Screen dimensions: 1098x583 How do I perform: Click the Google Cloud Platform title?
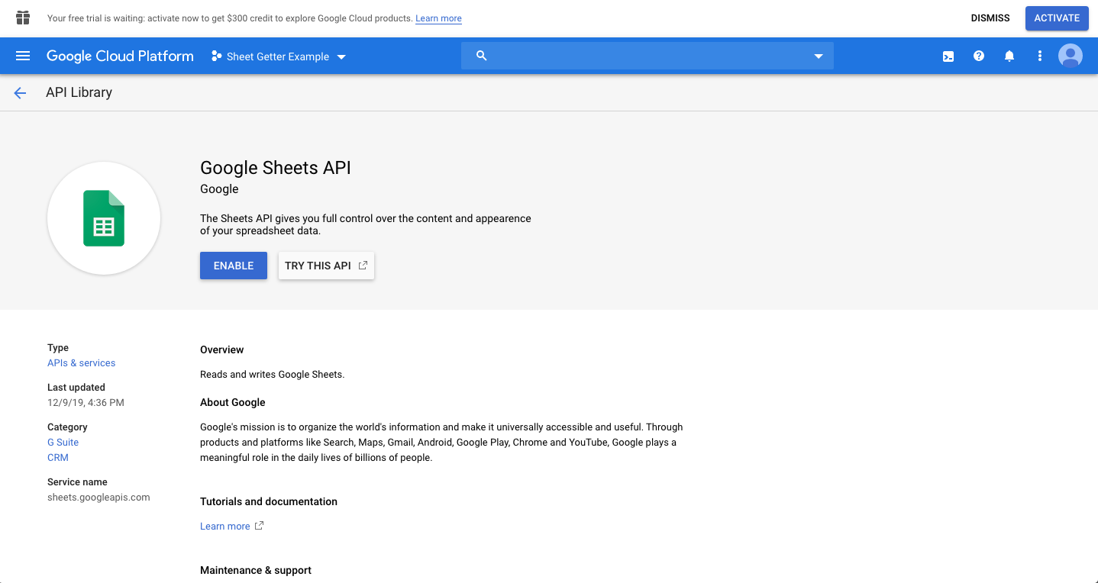(x=120, y=56)
